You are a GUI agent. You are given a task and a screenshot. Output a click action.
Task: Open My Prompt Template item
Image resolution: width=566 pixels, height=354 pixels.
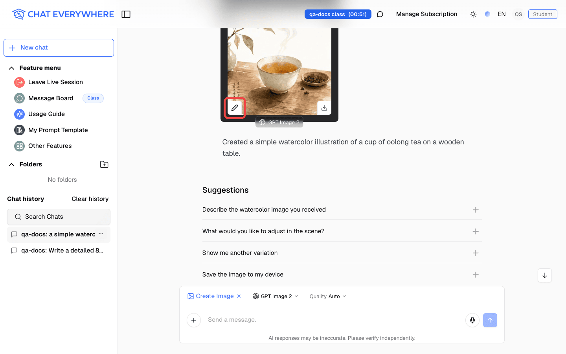(58, 130)
